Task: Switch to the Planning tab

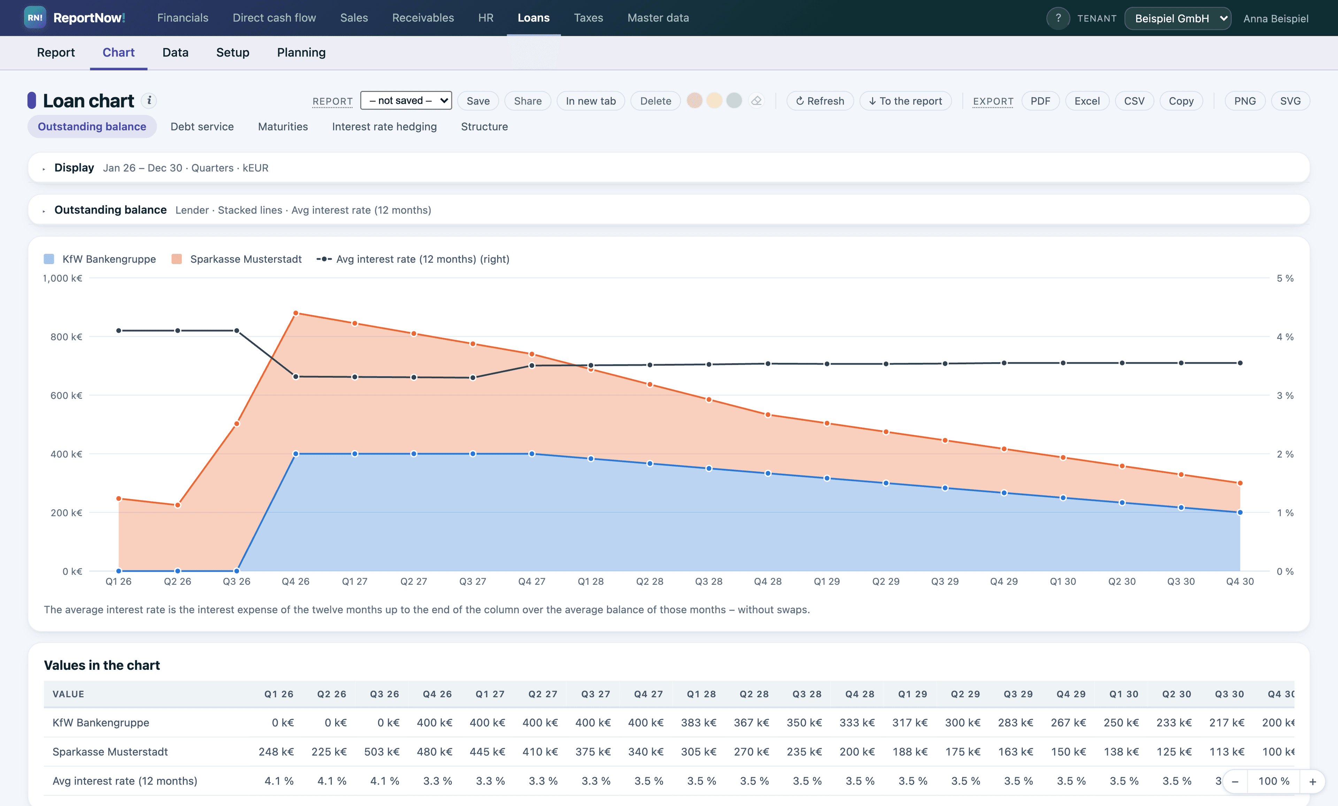Action: click(301, 53)
